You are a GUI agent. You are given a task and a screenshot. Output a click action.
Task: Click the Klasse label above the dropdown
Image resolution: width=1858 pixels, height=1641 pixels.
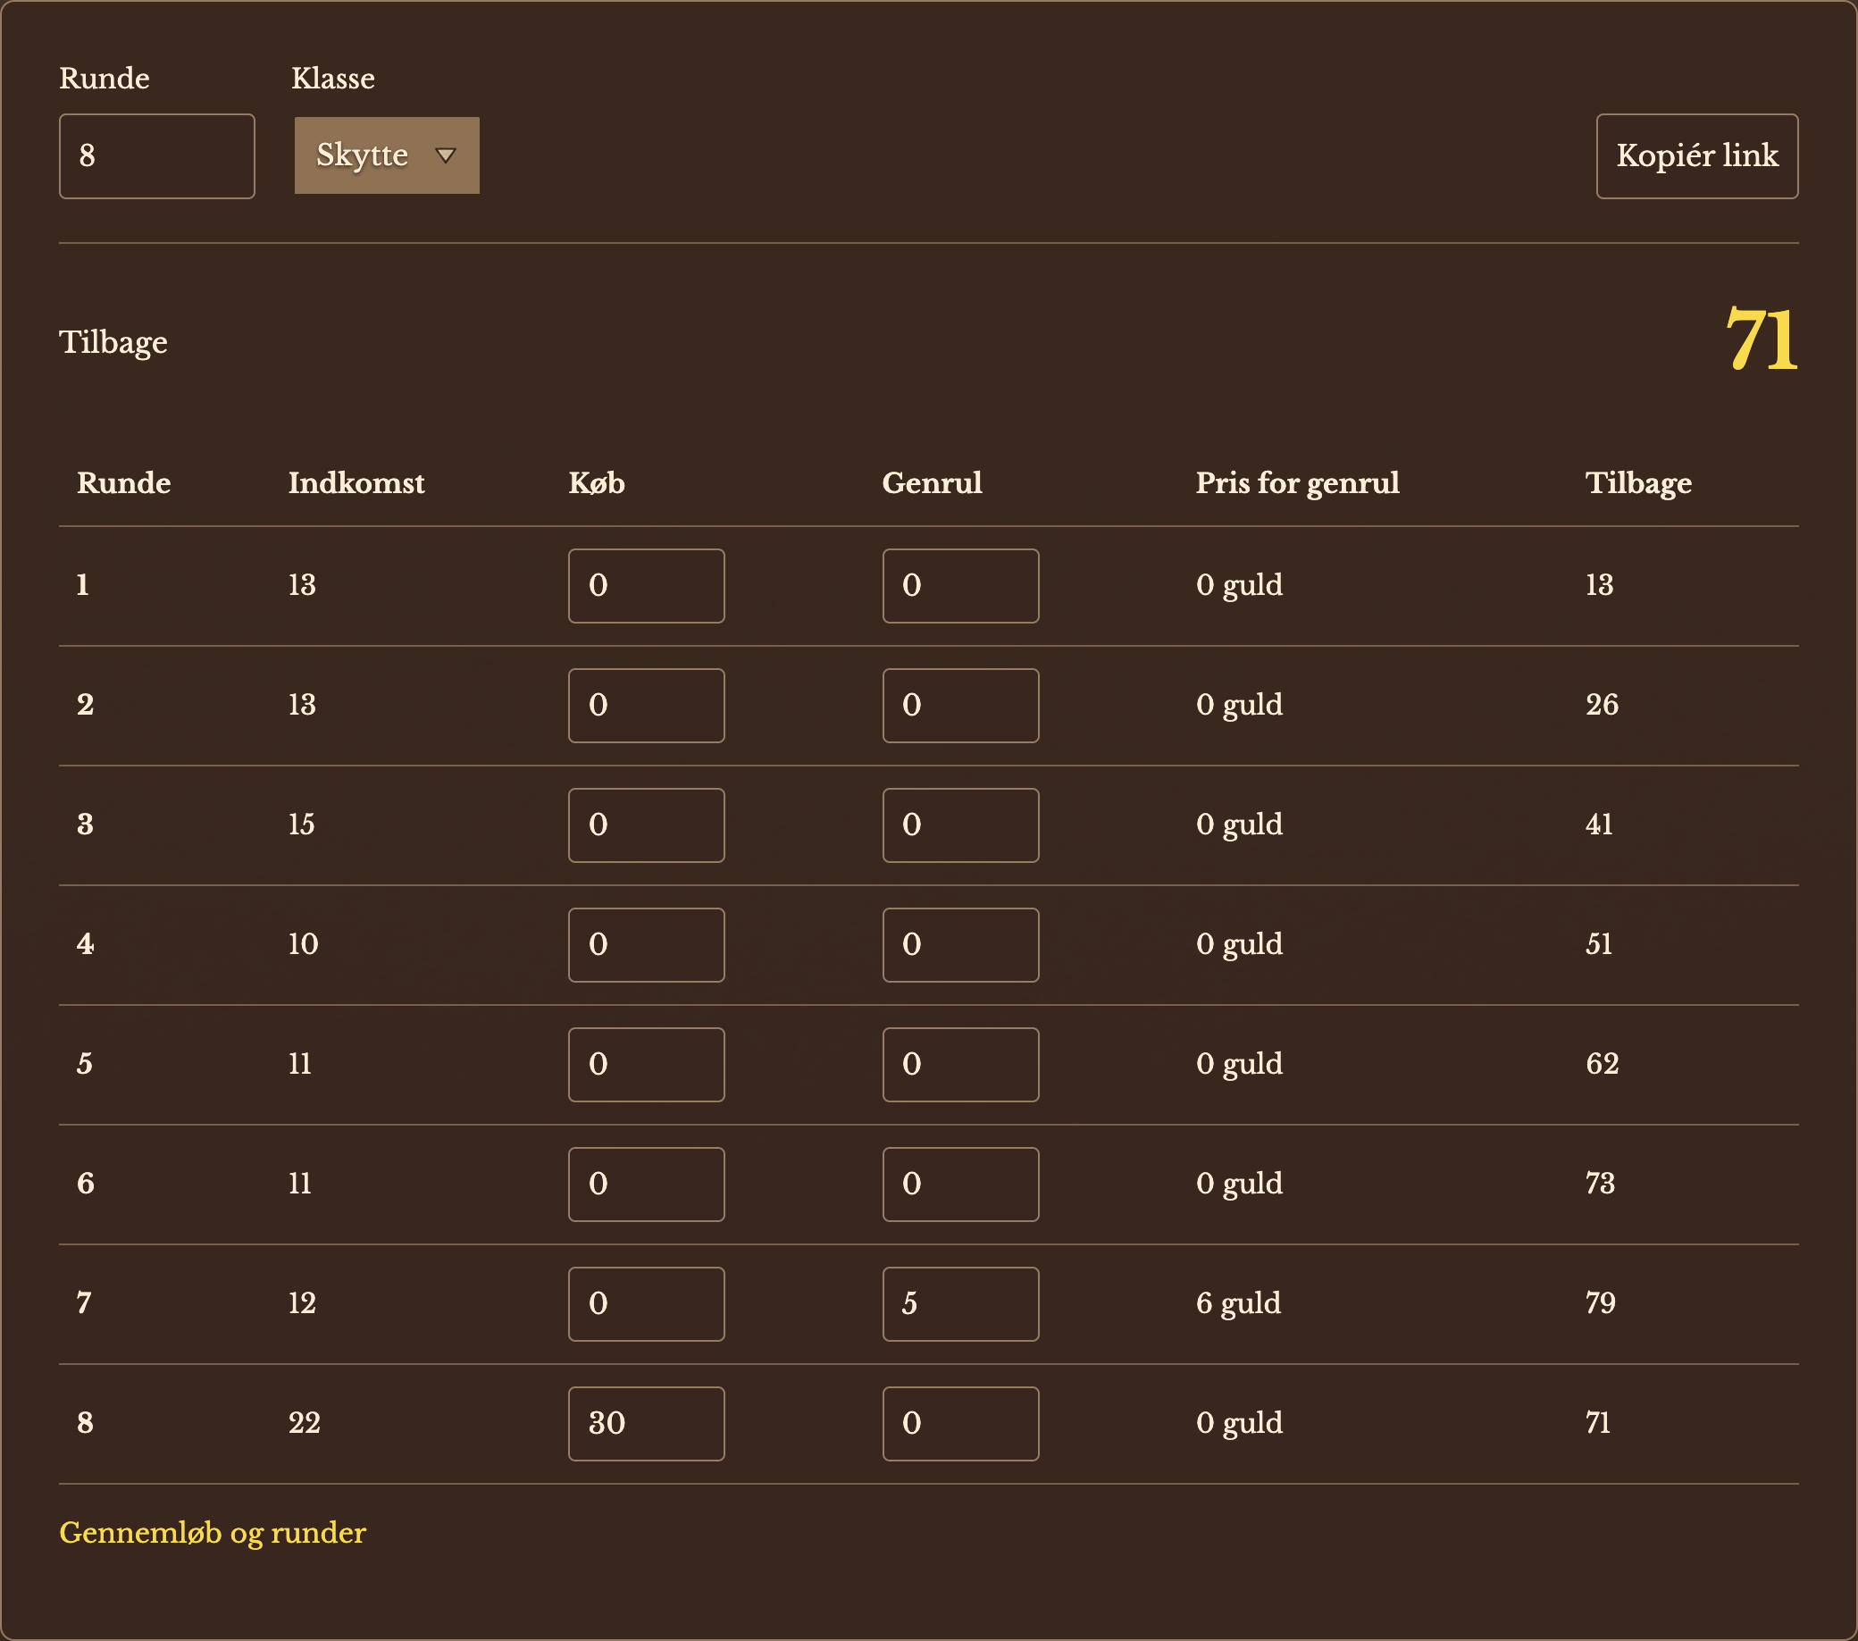click(x=332, y=79)
